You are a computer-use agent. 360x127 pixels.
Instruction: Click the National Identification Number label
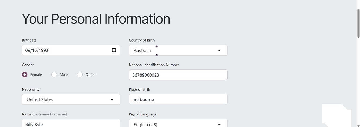coord(154,65)
